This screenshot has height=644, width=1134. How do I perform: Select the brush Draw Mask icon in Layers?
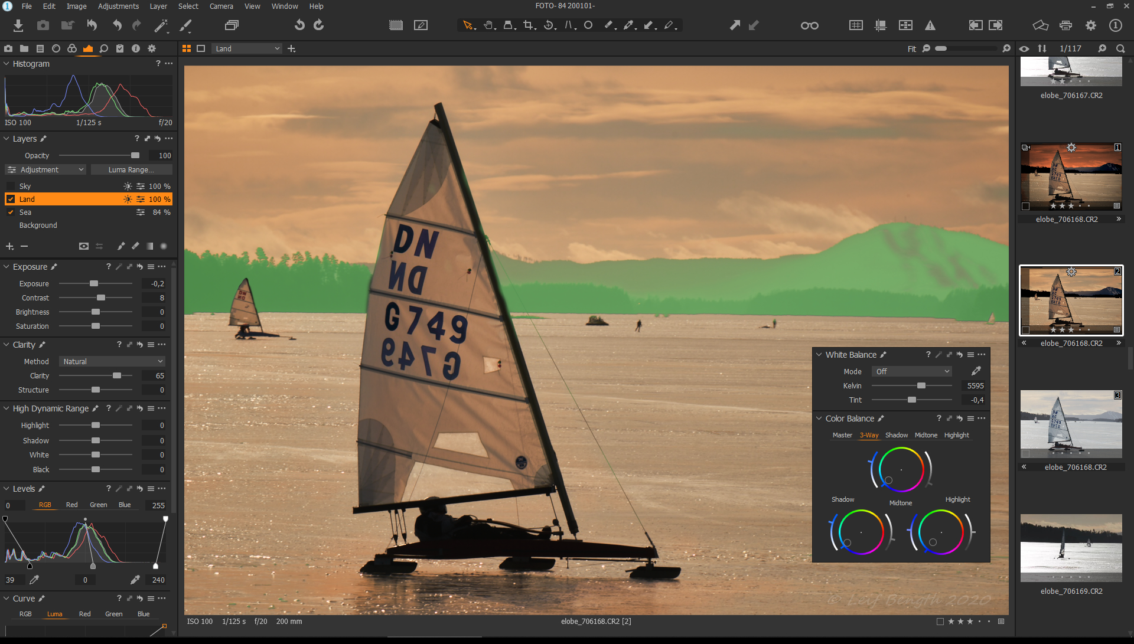tap(121, 246)
